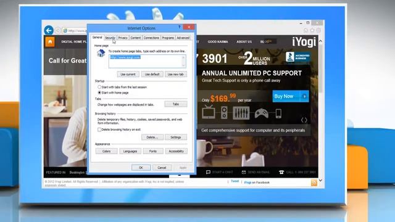Click the TV icon in the banner
This screenshot has height=222, width=395.
pyautogui.click(x=209, y=112)
